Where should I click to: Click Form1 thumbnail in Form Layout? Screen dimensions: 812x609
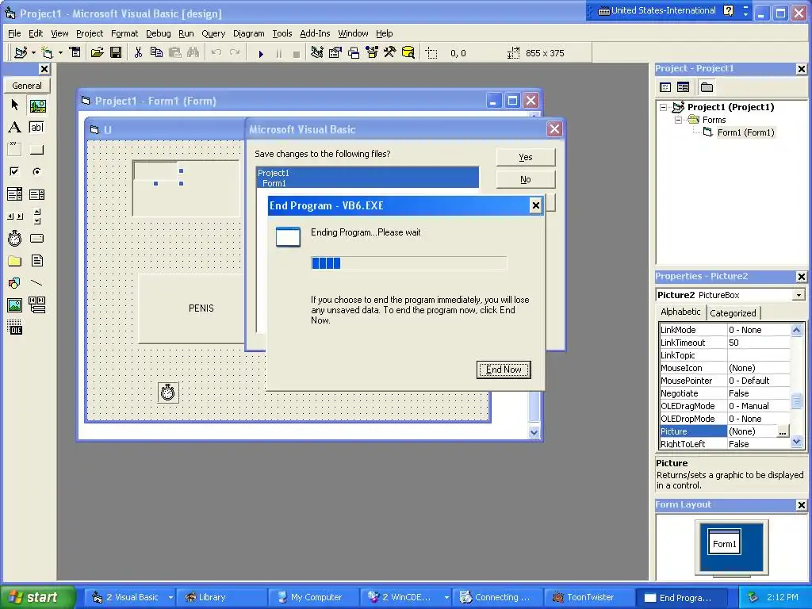pos(724,542)
